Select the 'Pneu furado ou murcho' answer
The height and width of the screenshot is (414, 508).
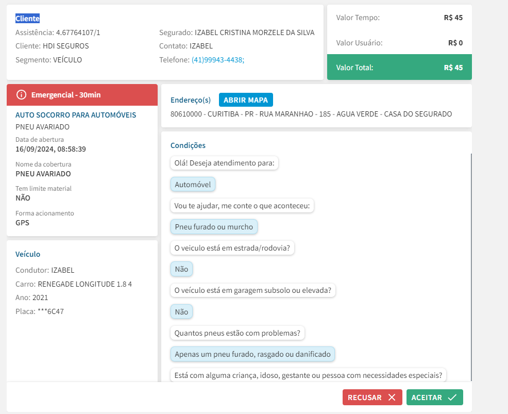pos(214,227)
